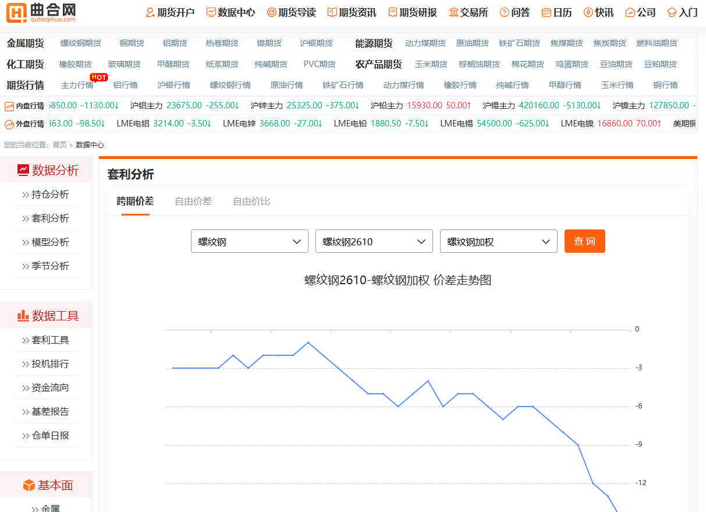Screen dimensions: 706x512
Task: Open the 螺纹钢 product dropdown
Action: pyautogui.click(x=250, y=241)
